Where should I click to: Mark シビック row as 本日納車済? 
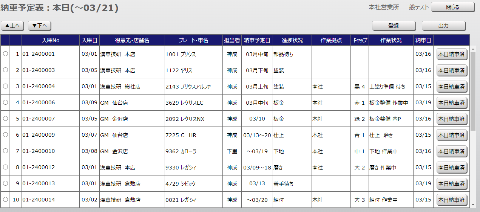[452, 184]
